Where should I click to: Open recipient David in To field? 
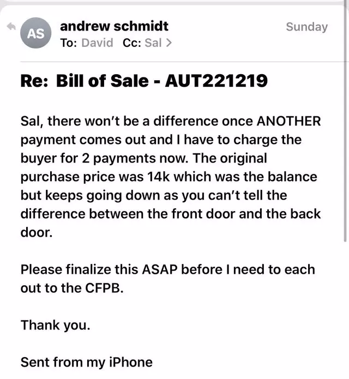point(98,43)
